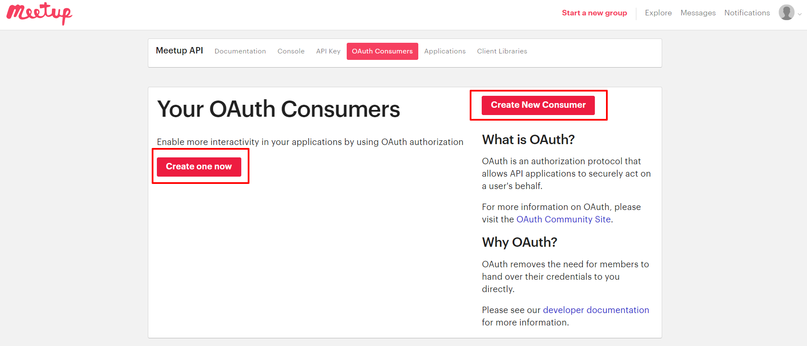Click the Create one now button
Screen dimensions: 807x346
click(199, 167)
